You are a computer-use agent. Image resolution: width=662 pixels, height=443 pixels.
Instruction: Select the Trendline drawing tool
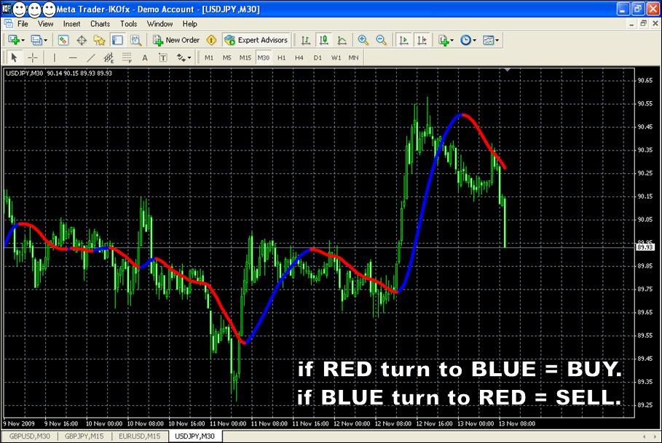(90, 57)
